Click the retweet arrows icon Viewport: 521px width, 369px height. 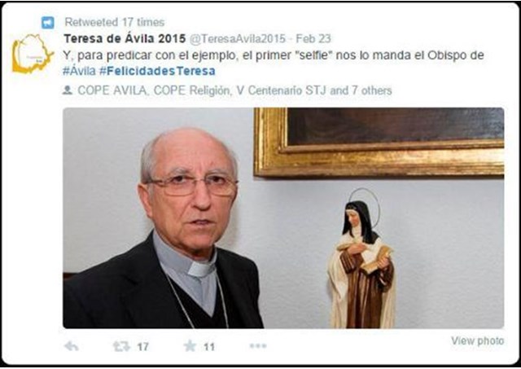click(121, 346)
